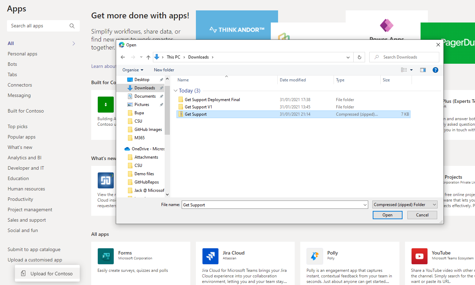Viewport: 475px width, 285px height.
Task: Click the Back arrow in Open dialog
Action: 122,57
